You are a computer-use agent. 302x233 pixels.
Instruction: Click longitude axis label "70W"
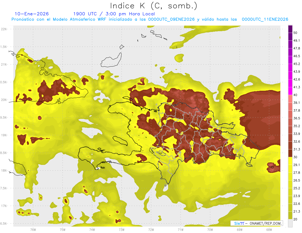(210, 229)
